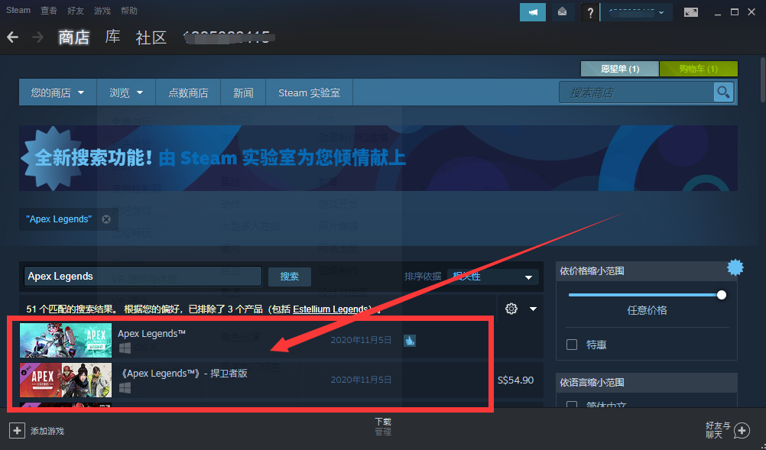Open the 购物车 (1) cart
This screenshot has width=766, height=450.
(x=698, y=69)
